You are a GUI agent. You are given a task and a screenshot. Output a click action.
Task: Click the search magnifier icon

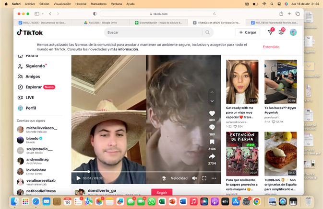(208, 33)
